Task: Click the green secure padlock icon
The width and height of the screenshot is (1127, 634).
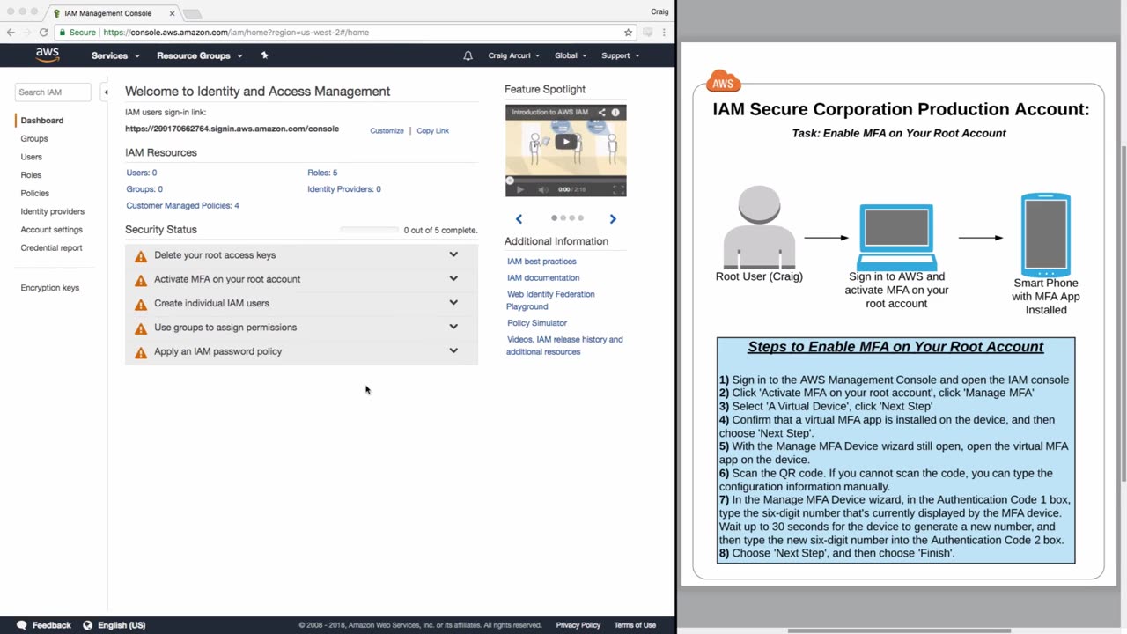Action: coord(62,33)
